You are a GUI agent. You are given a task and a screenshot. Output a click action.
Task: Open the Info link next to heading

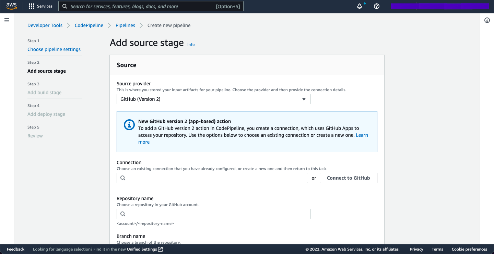click(x=191, y=45)
